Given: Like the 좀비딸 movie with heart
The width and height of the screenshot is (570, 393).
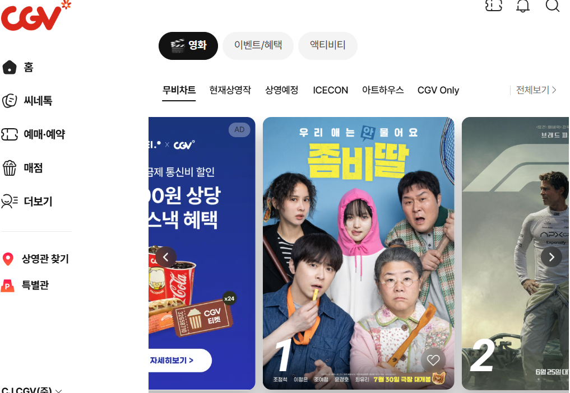Looking at the screenshot, I should 433,360.
